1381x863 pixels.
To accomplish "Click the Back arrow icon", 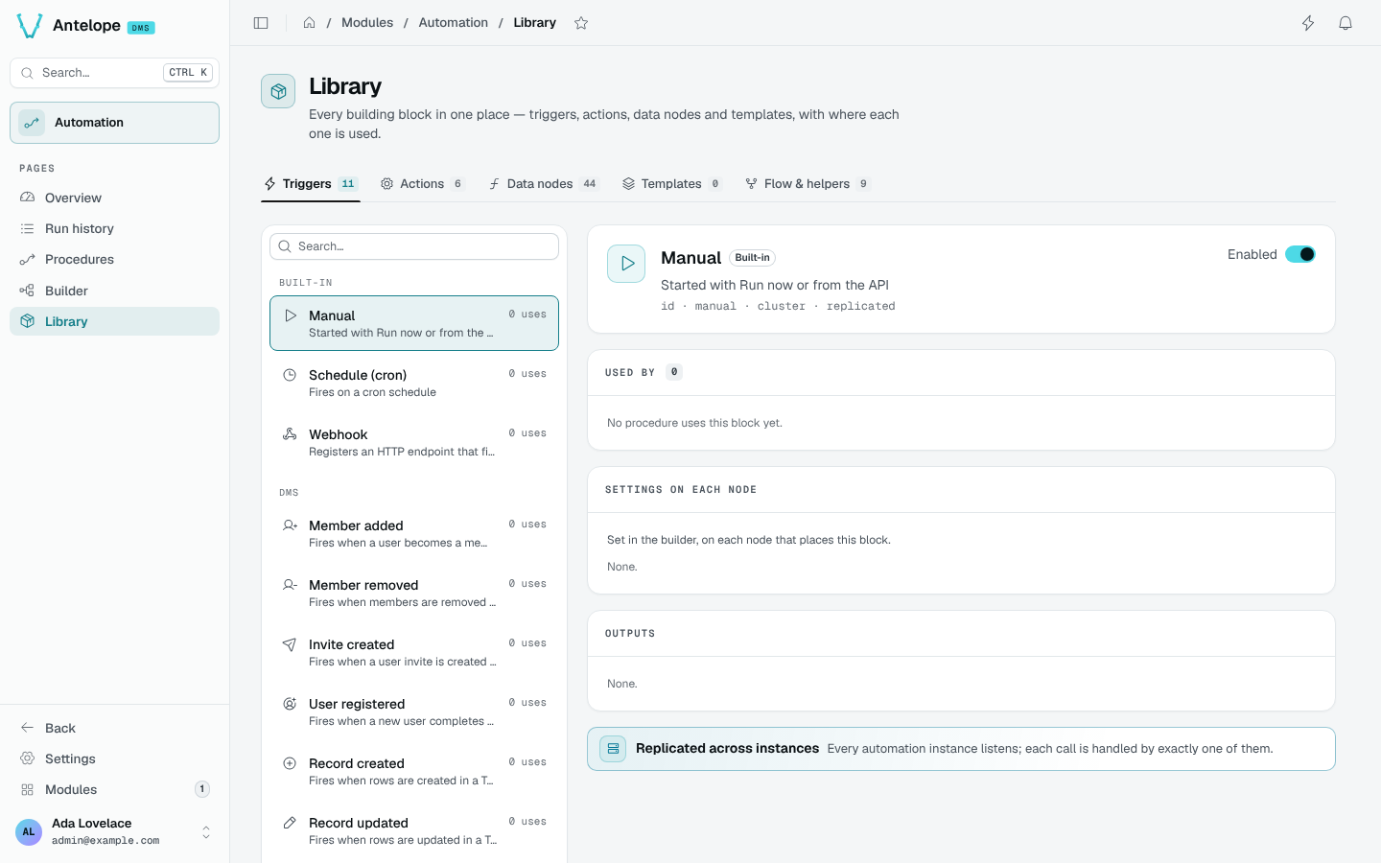I will tap(27, 728).
